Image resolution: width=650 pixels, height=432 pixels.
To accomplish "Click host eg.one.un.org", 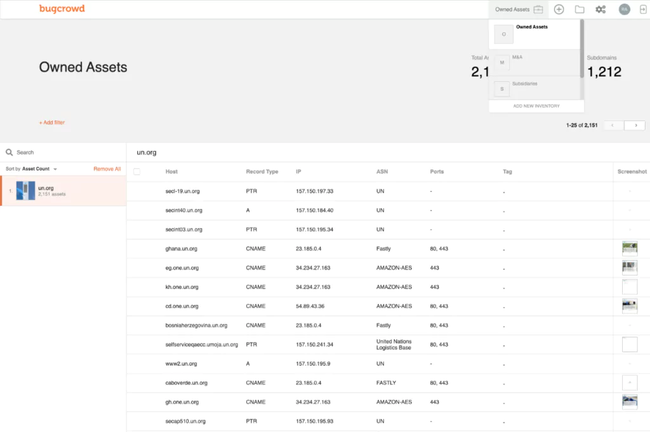I will point(182,268).
